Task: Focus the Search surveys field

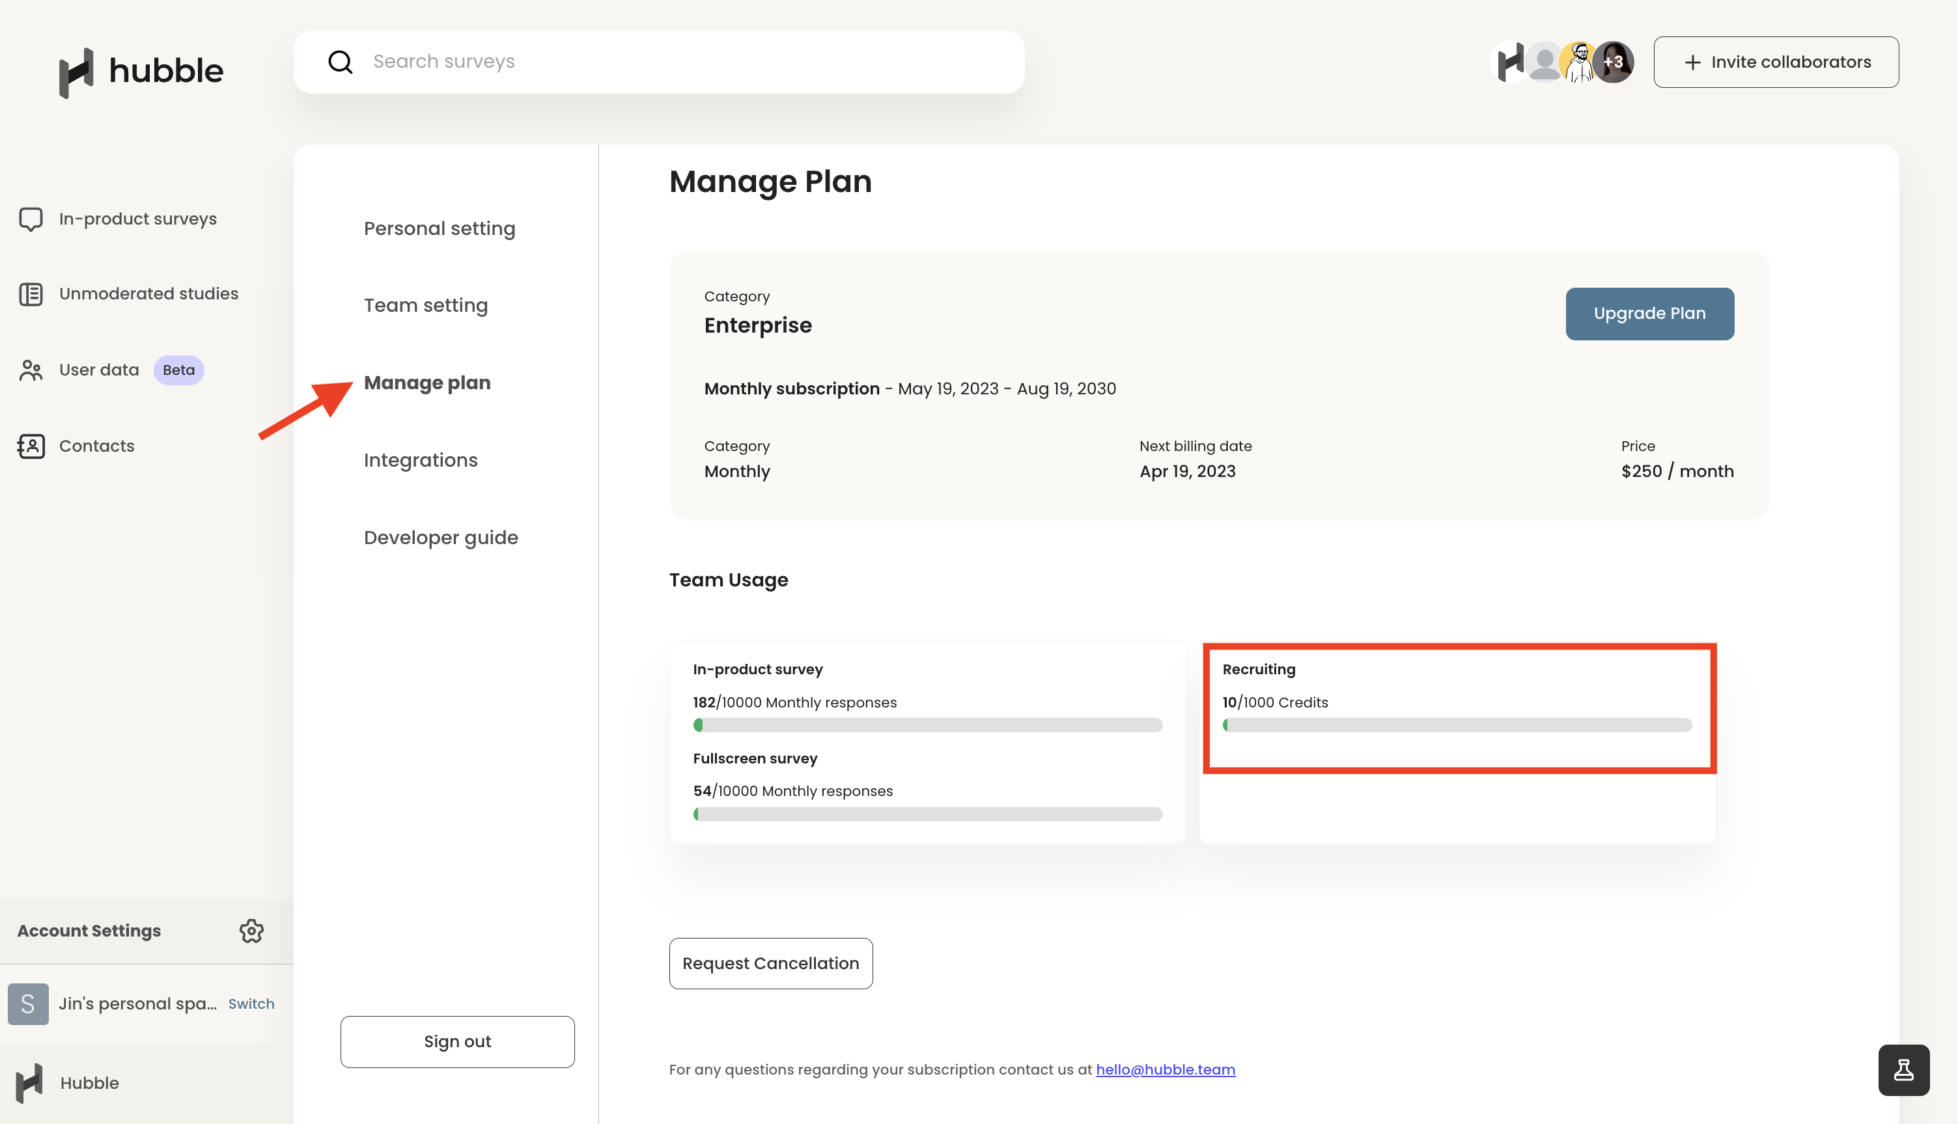Action: tap(658, 62)
